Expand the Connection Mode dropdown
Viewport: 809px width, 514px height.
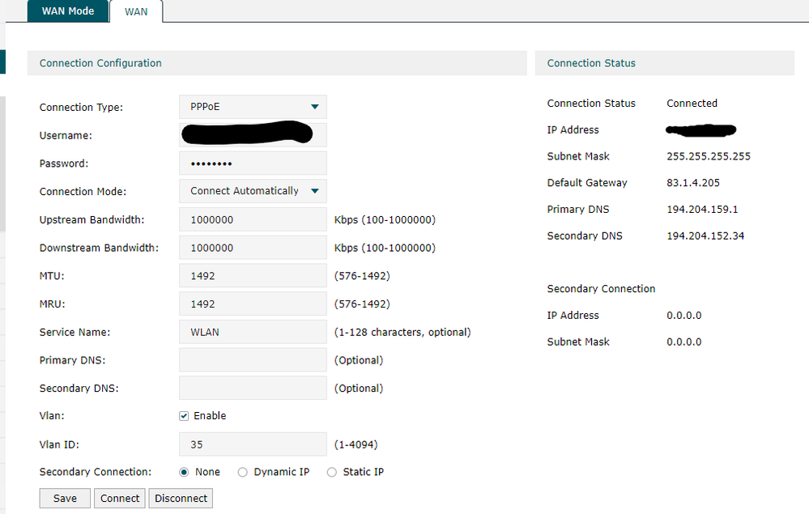tap(253, 191)
